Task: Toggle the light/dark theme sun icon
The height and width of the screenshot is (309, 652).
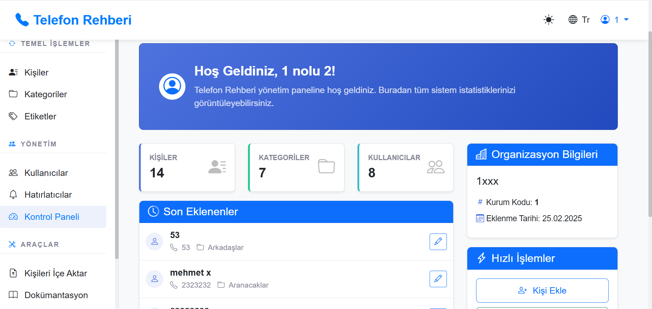Action: (x=549, y=20)
